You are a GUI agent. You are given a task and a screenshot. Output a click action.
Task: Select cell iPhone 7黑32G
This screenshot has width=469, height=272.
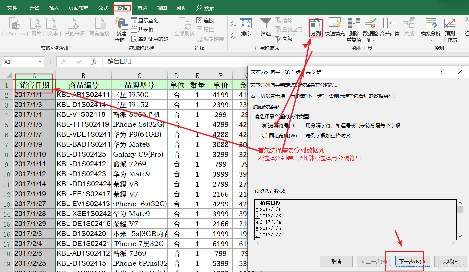click(139, 244)
